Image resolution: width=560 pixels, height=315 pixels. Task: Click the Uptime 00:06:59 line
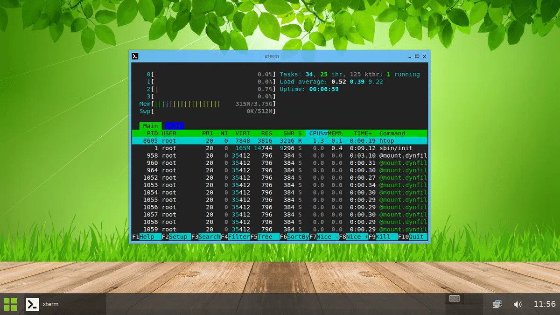click(309, 89)
